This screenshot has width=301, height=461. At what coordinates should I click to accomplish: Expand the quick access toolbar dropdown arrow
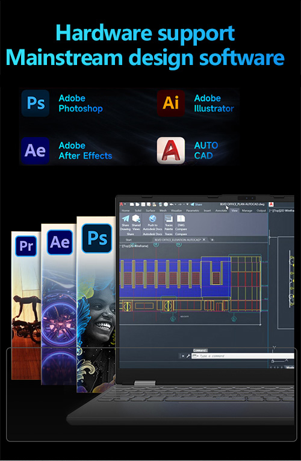click(187, 204)
